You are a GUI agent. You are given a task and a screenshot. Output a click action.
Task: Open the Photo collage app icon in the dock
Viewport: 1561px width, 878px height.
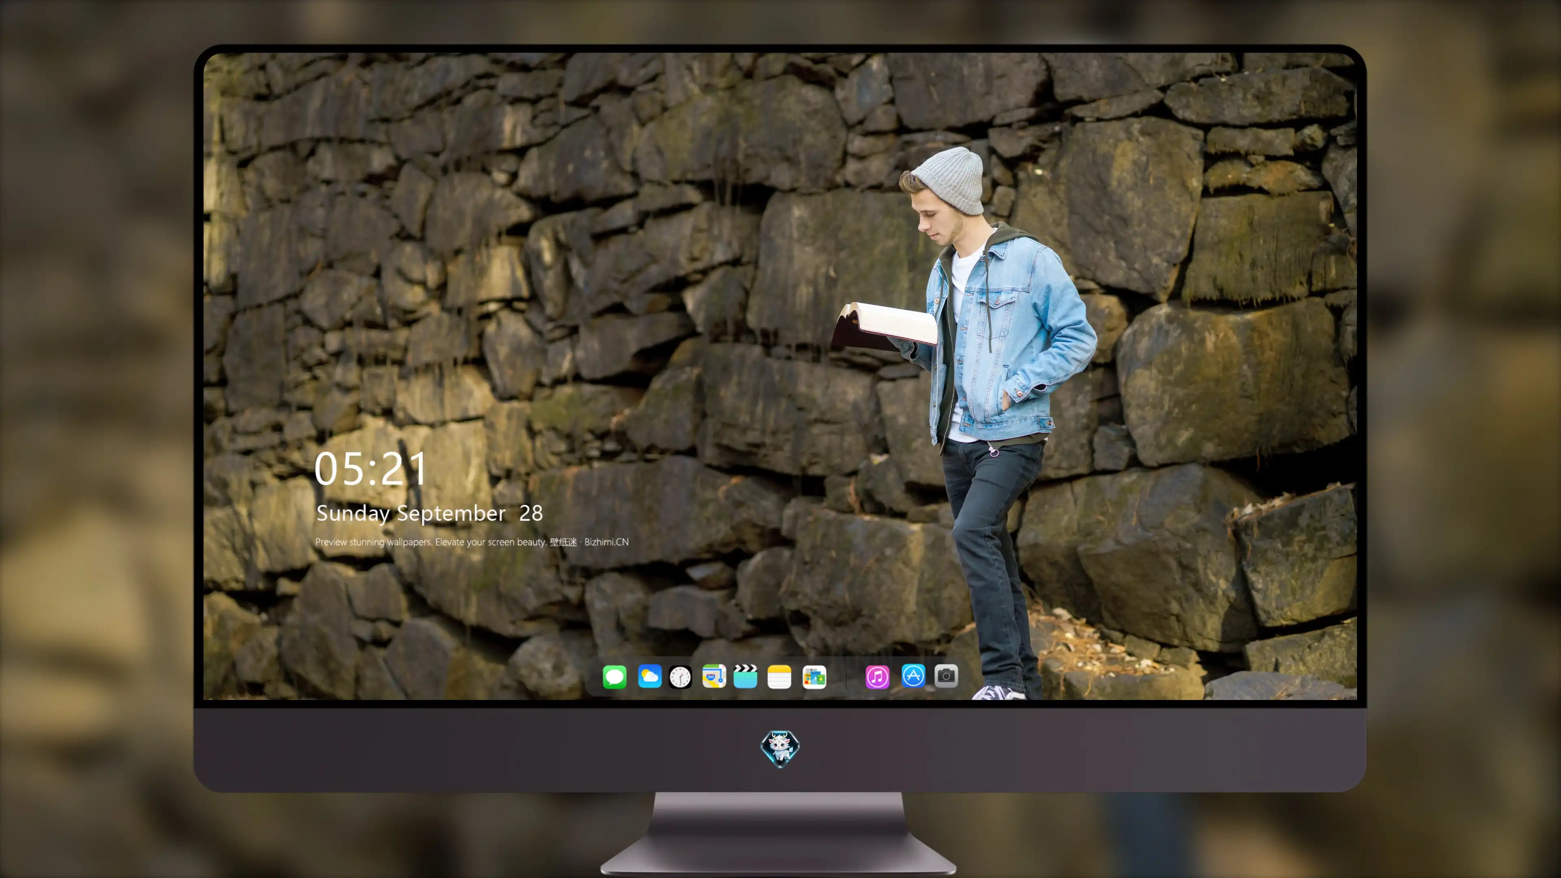coord(814,677)
